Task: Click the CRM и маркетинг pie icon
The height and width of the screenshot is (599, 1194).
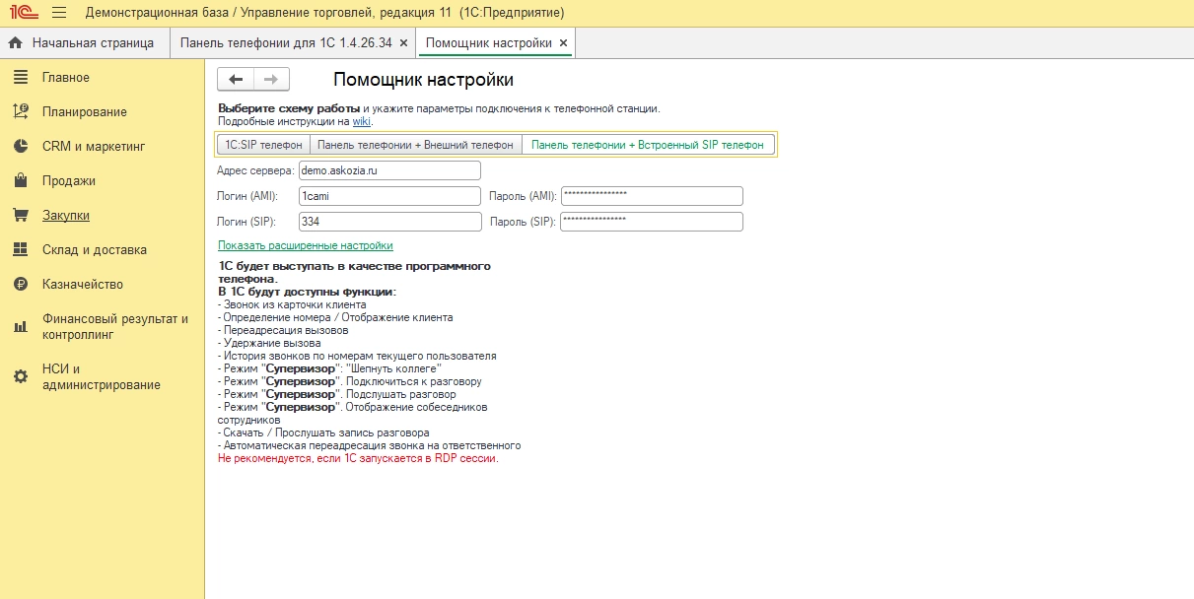Action: [21, 146]
